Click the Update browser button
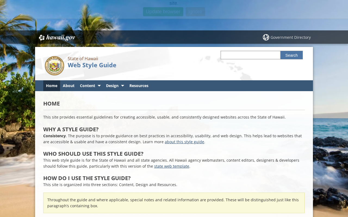 pyautogui.click(x=163, y=12)
